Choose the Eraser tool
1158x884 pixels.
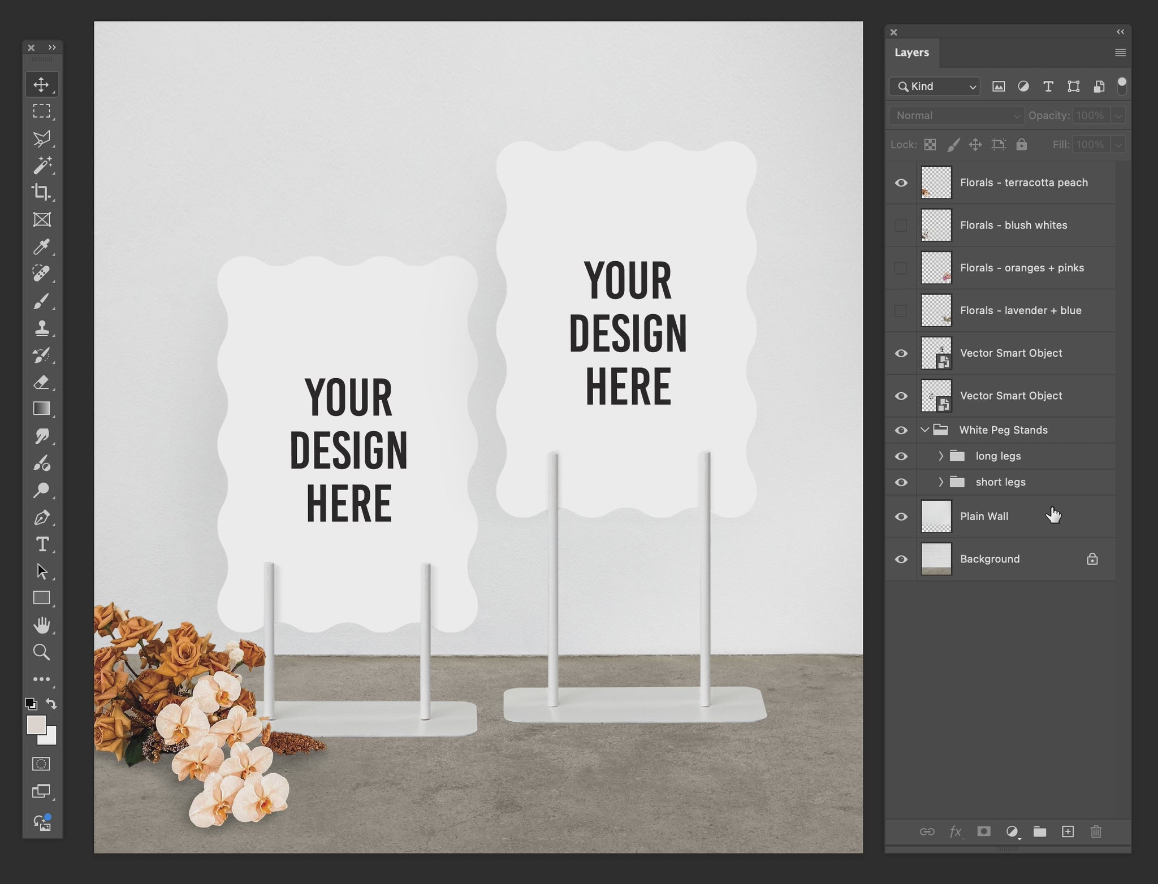[x=42, y=382]
